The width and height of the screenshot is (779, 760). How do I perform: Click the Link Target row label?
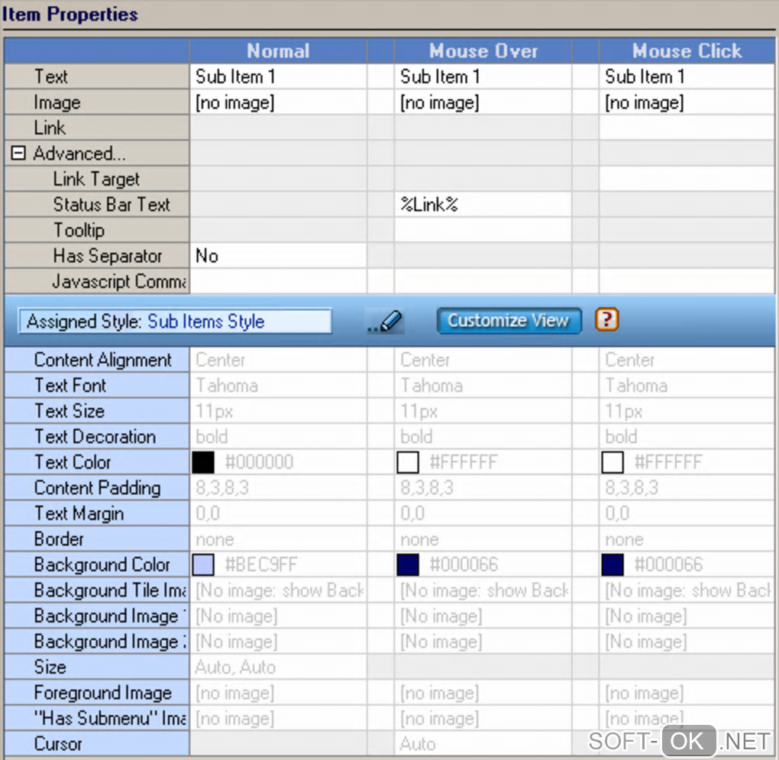click(97, 179)
